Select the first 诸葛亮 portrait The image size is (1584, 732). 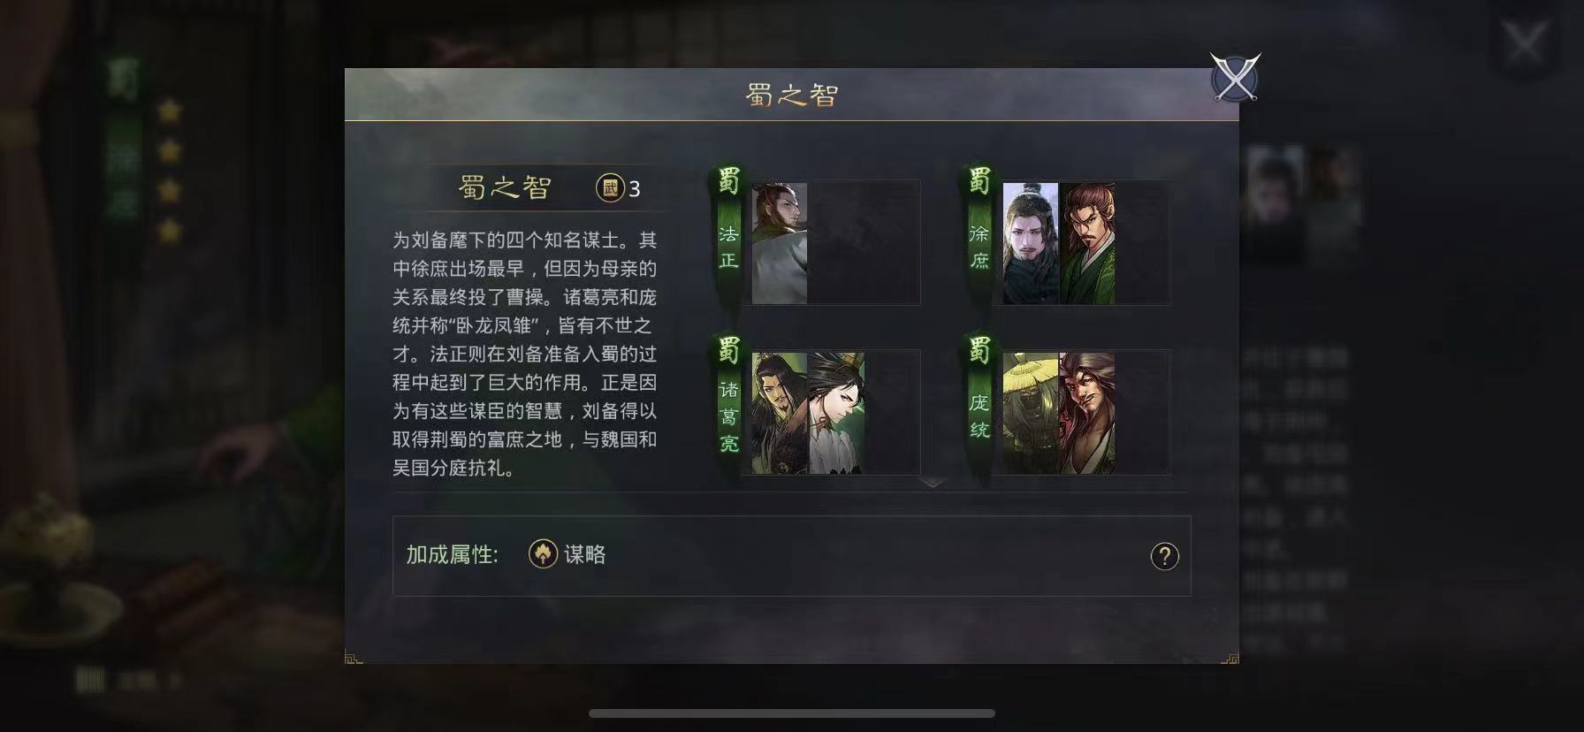click(x=780, y=413)
